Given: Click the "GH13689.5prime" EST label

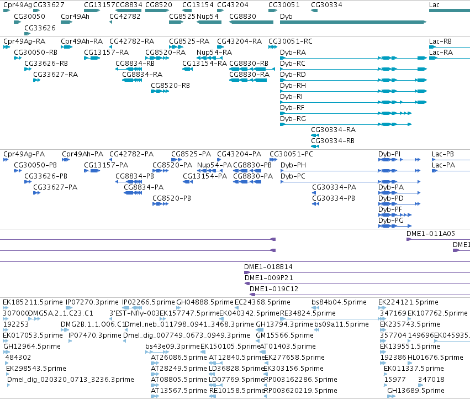Looking at the screenshot, I should click(416, 391).
